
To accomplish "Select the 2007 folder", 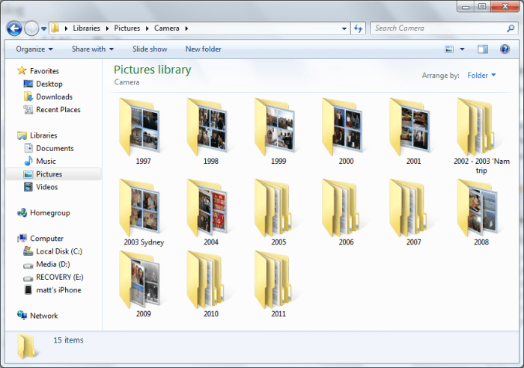I will point(413,212).
